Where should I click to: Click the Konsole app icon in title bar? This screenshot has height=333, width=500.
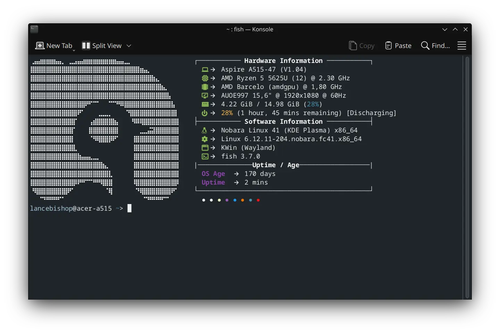34,29
